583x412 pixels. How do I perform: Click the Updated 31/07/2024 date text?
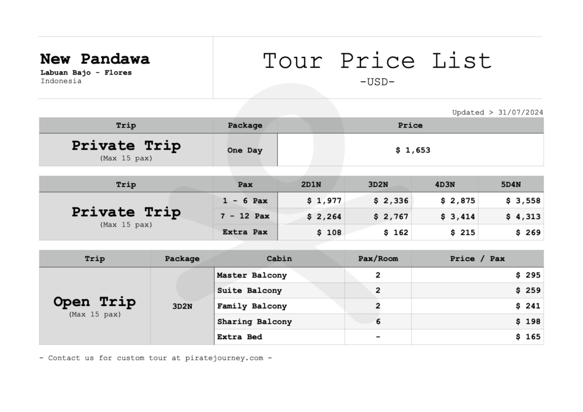498,112
